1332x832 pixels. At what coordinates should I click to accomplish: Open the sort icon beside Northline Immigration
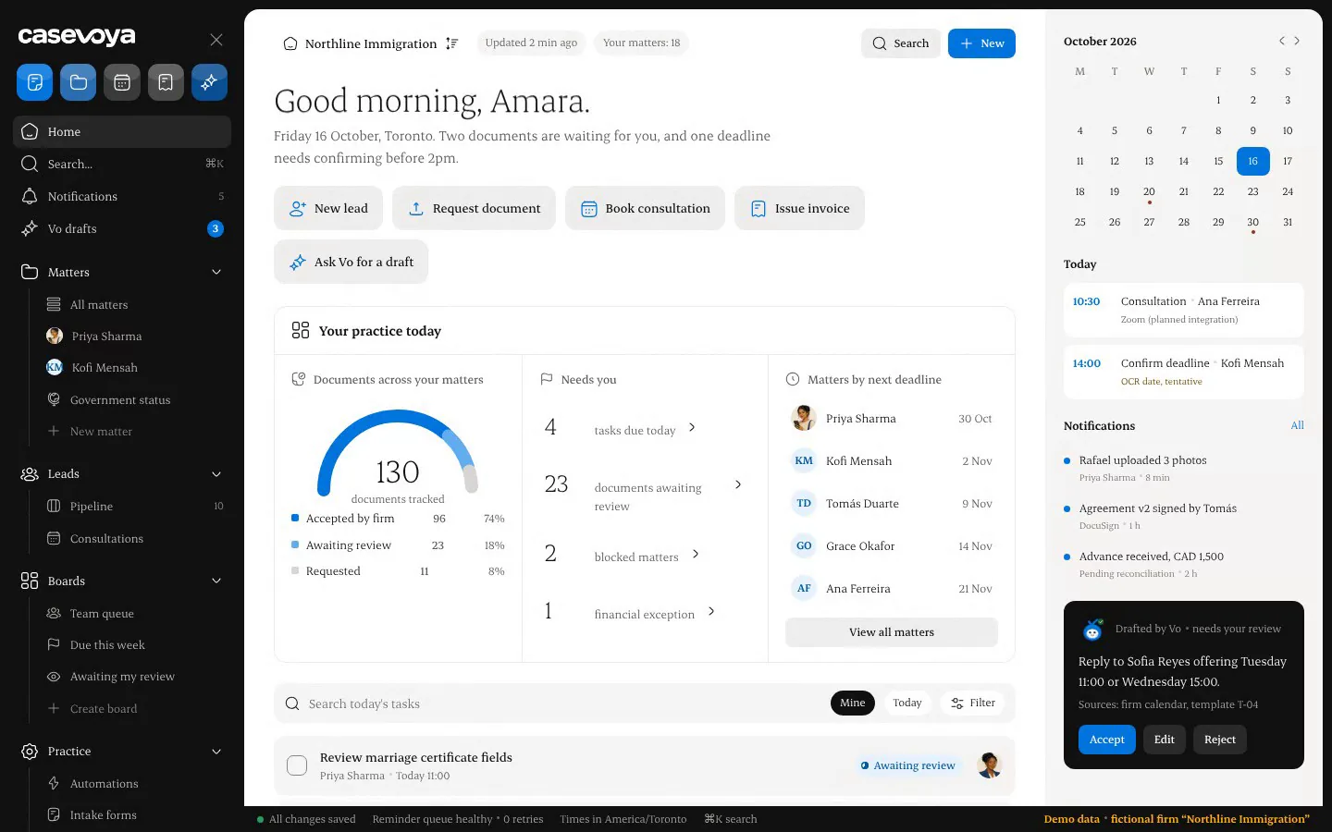(451, 43)
